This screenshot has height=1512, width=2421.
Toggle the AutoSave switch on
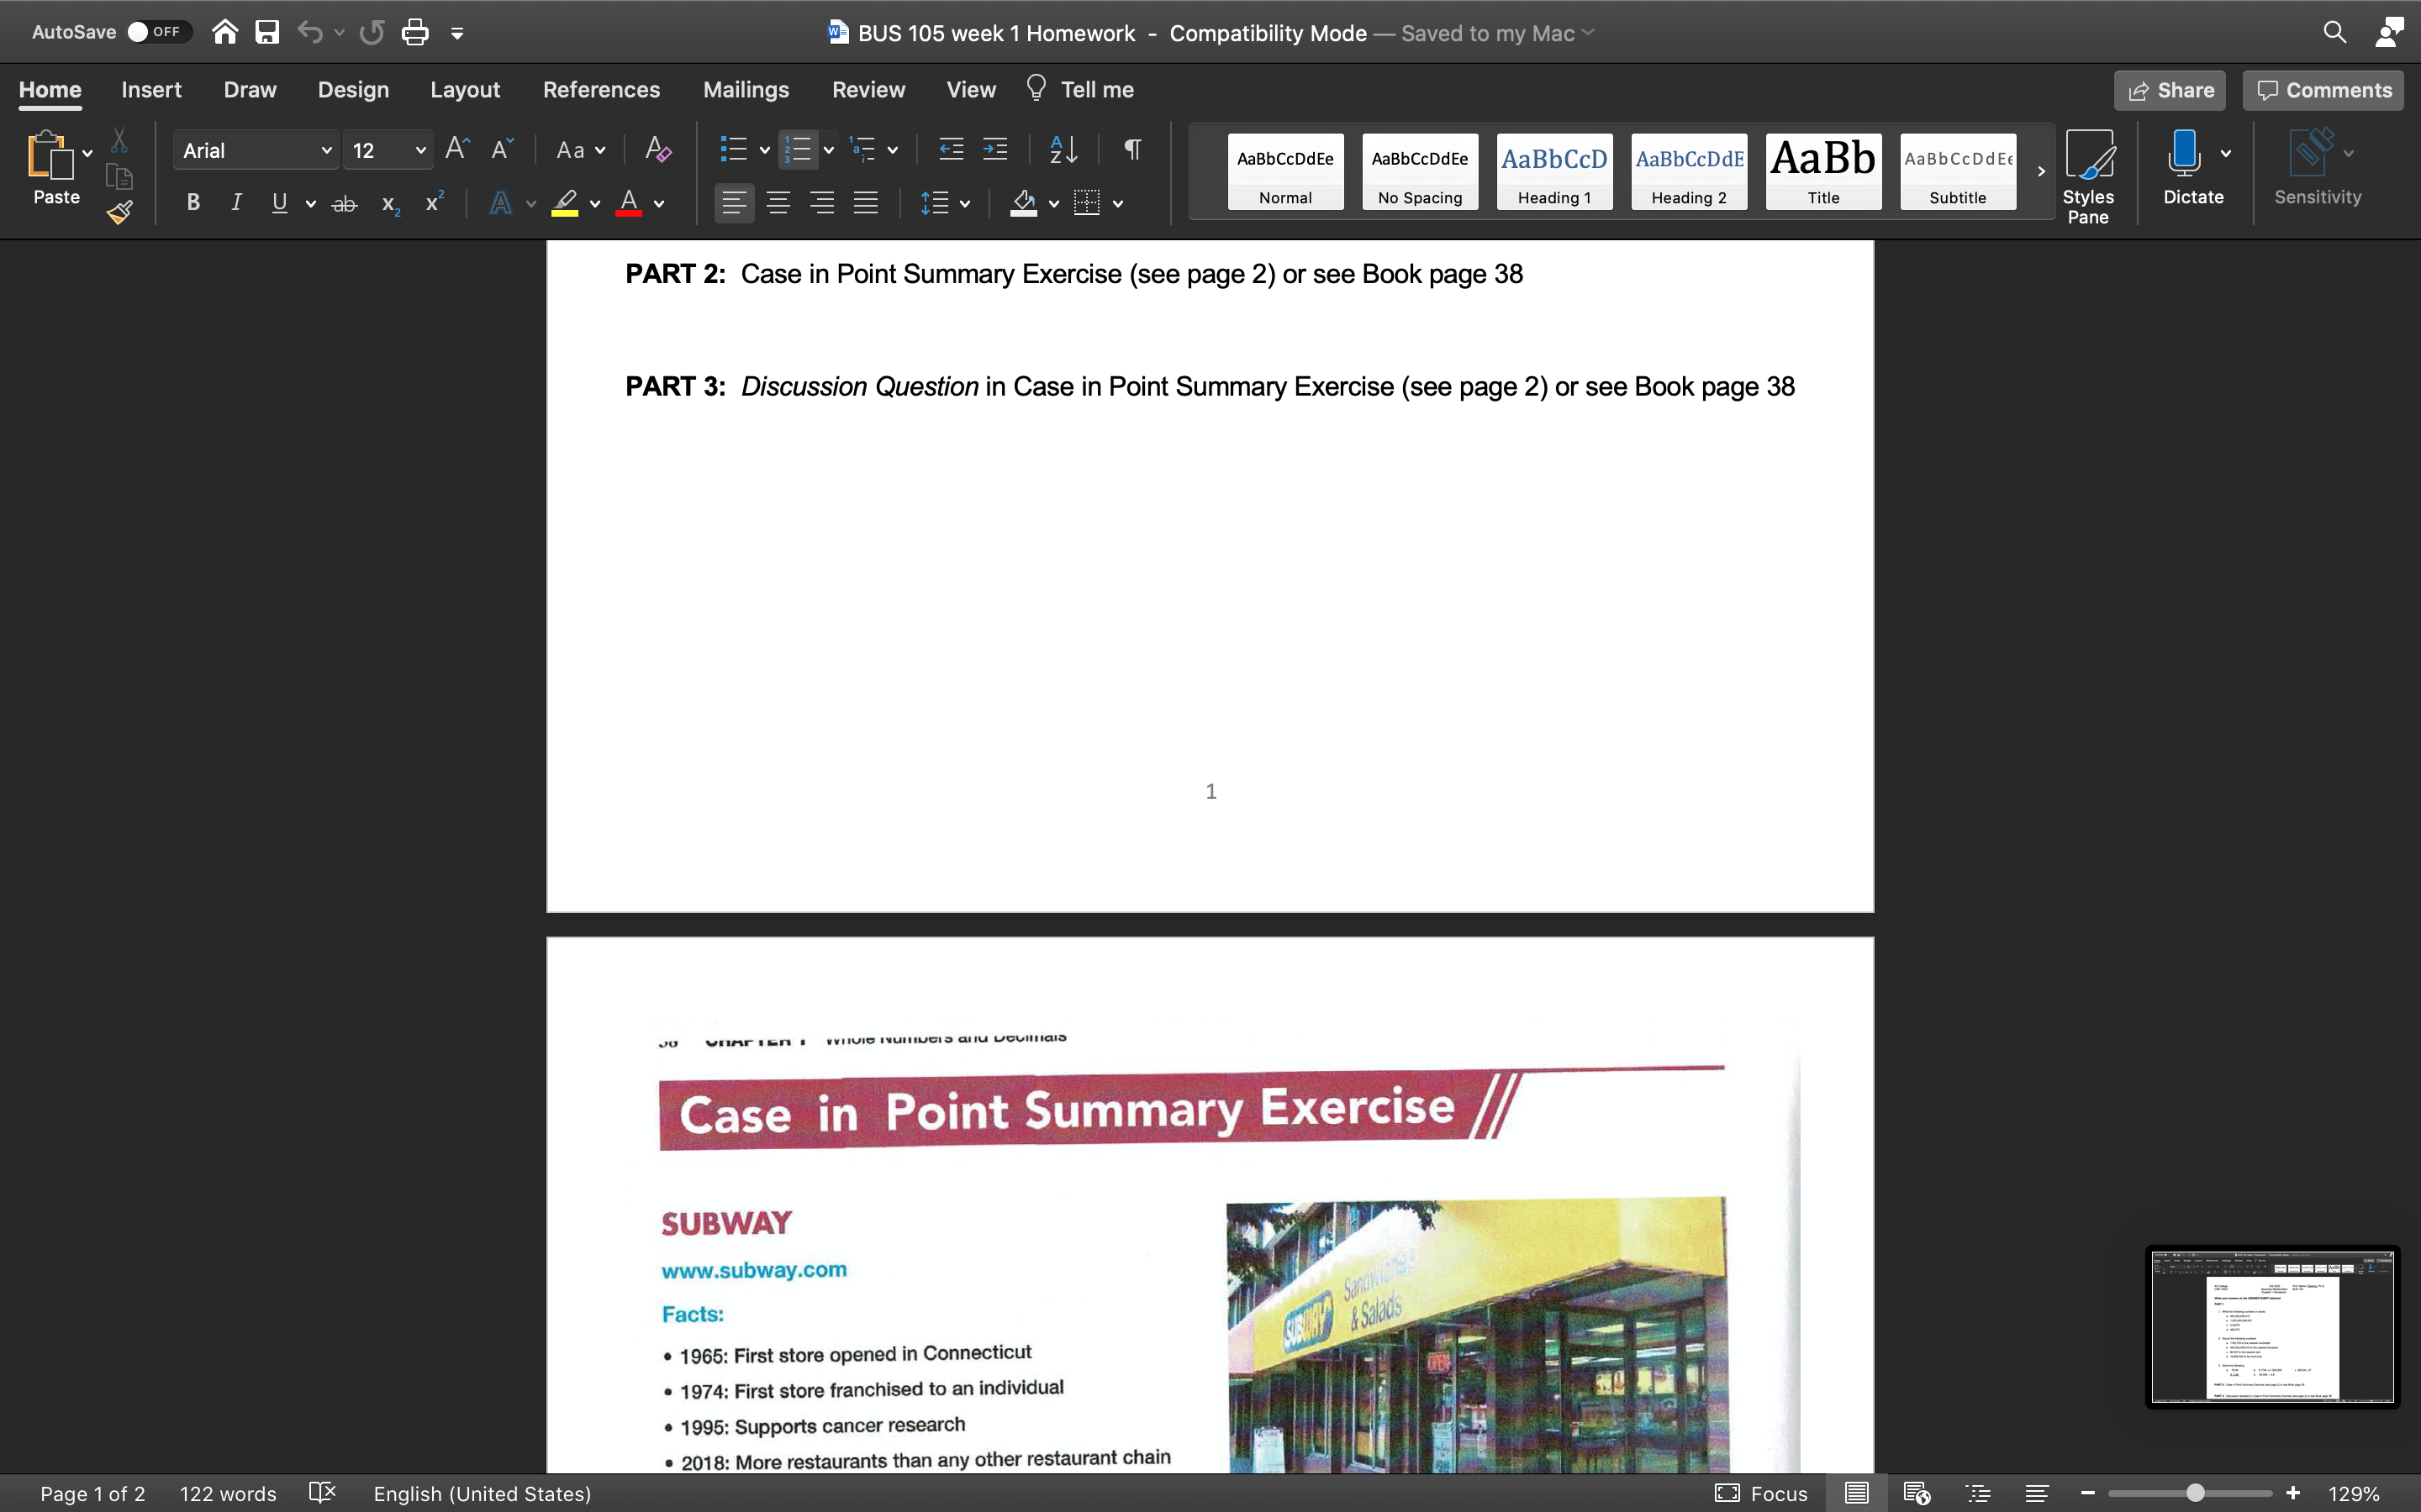click(160, 31)
